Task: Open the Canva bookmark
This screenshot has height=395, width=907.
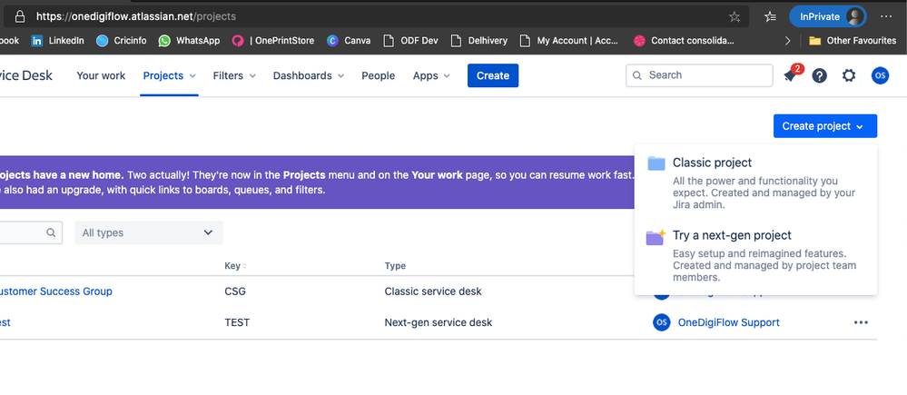Action: tap(349, 41)
